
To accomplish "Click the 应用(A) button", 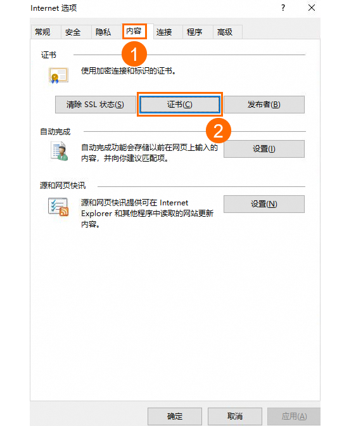I will point(294,416).
